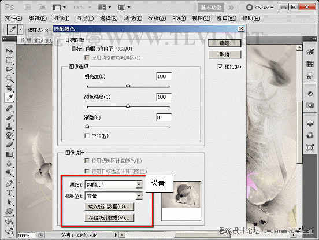This screenshot has width=319, height=240.
Task: Select the Blur tool
Action: [x=9, y=163]
